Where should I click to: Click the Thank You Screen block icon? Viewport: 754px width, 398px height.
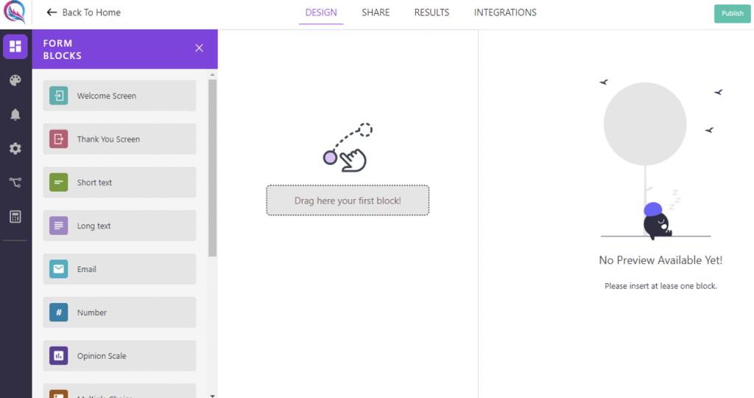[x=59, y=139]
